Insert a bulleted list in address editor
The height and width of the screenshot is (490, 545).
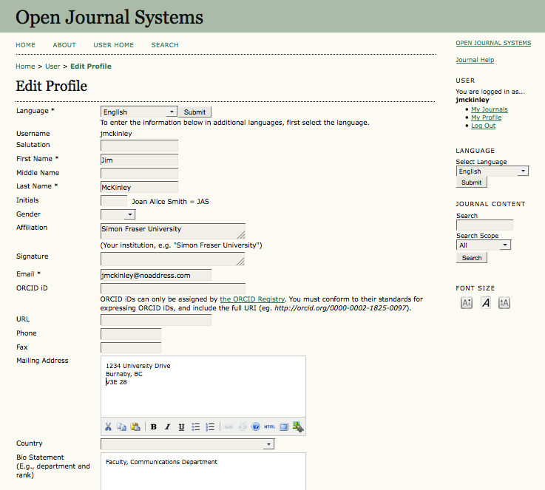click(196, 426)
